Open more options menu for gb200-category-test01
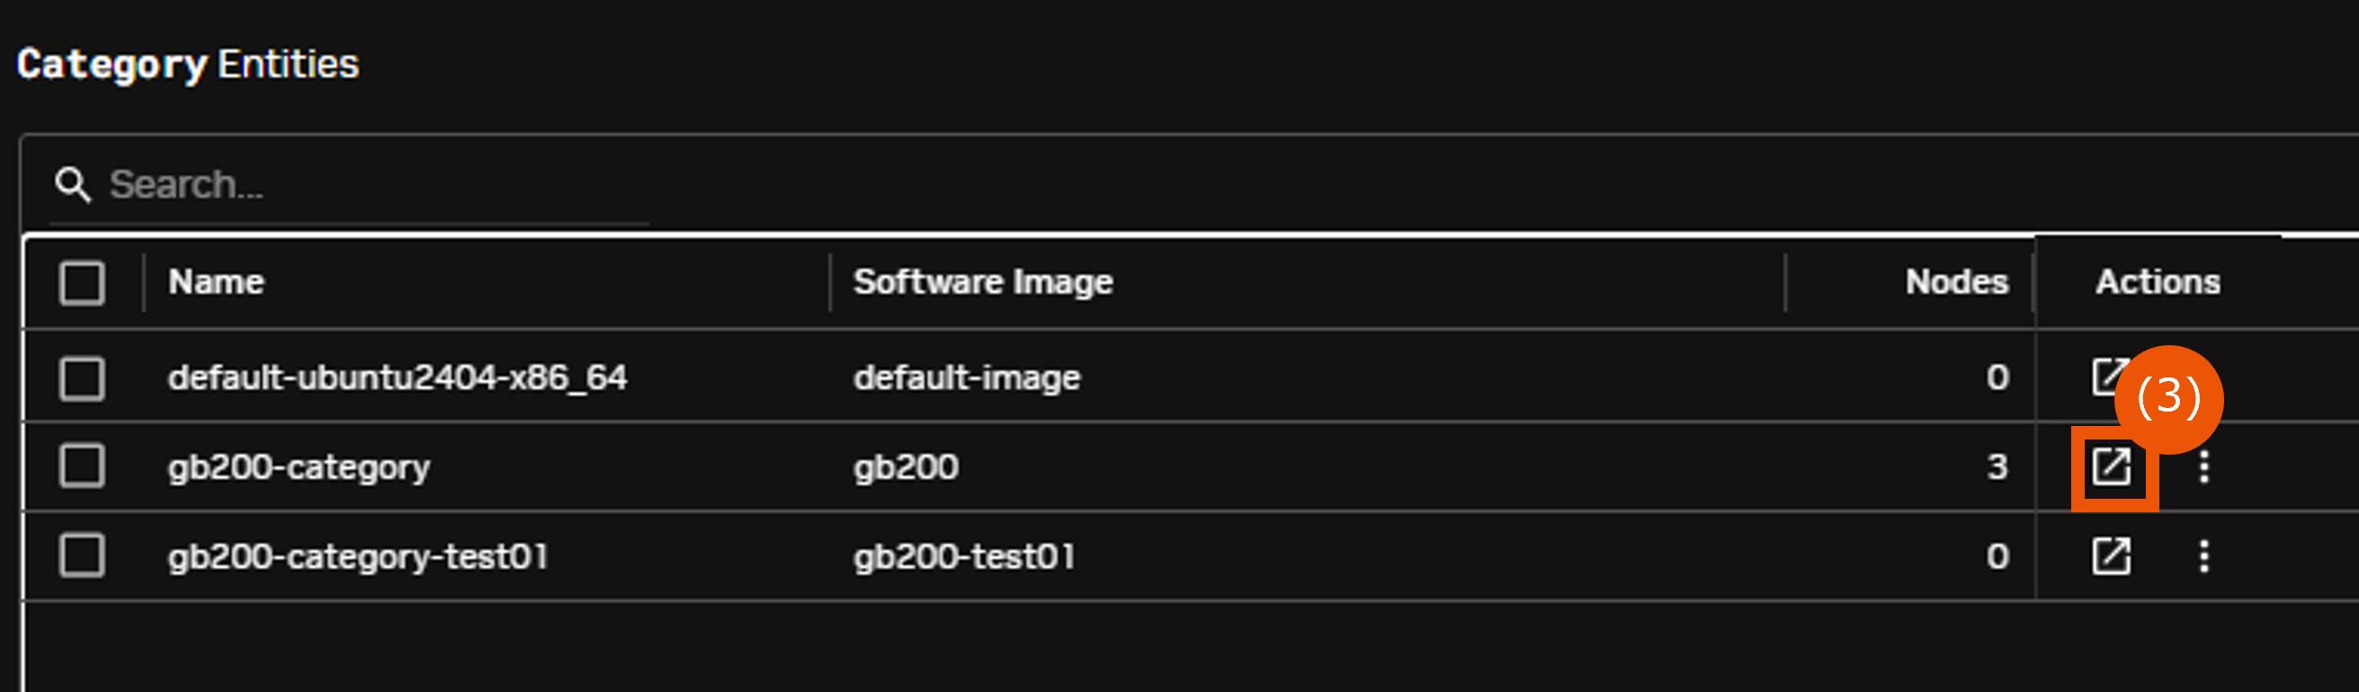The width and height of the screenshot is (2359, 692). click(2204, 556)
